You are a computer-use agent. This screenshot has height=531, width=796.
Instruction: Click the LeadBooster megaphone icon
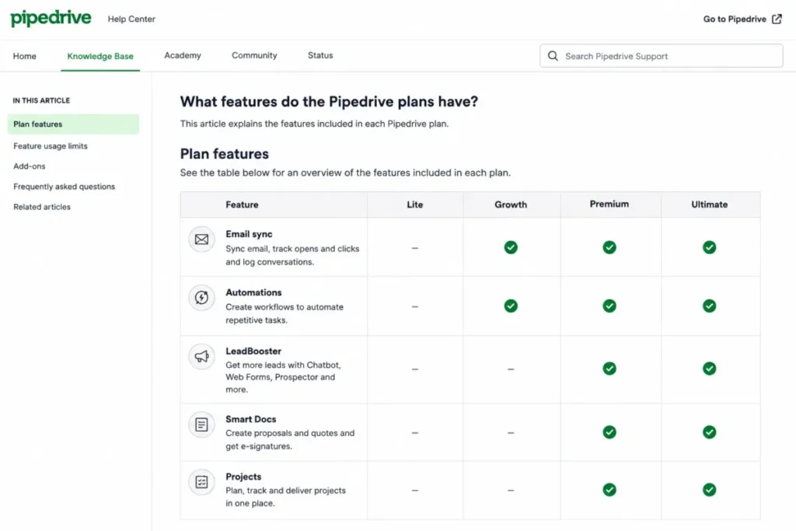coord(201,356)
